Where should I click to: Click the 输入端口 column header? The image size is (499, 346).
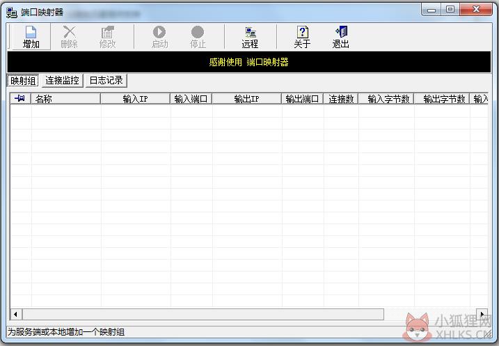click(x=191, y=99)
